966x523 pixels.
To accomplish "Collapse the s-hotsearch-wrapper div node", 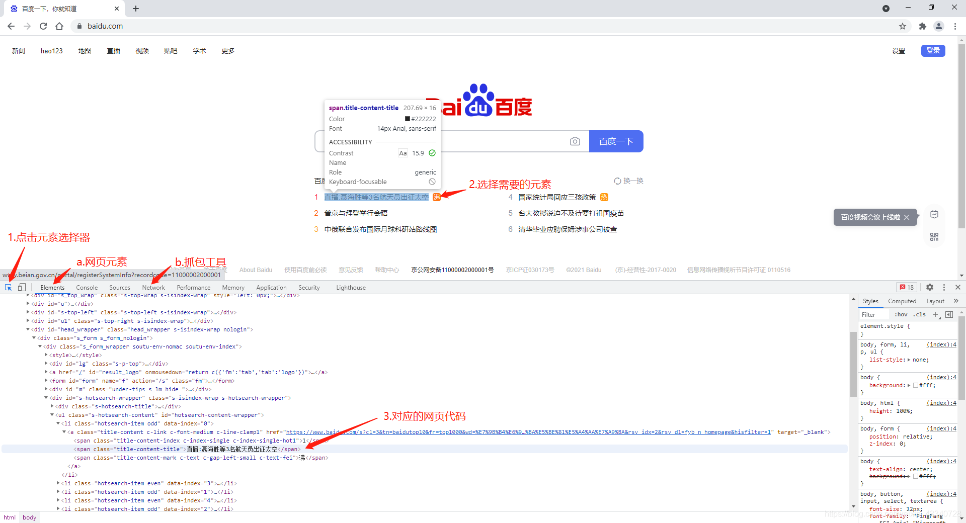I will (46, 398).
